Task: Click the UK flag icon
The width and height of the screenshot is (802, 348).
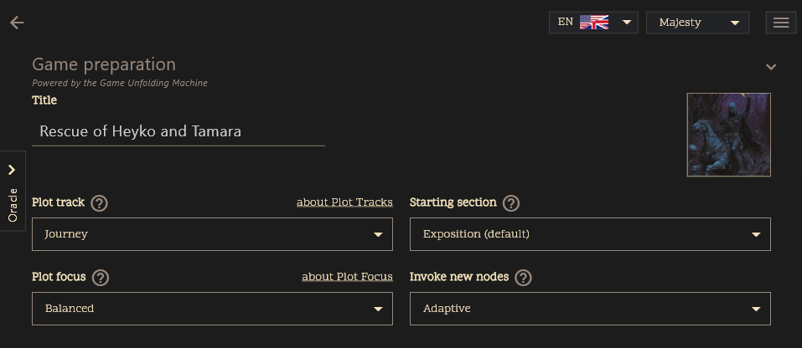Action: pyautogui.click(x=594, y=23)
